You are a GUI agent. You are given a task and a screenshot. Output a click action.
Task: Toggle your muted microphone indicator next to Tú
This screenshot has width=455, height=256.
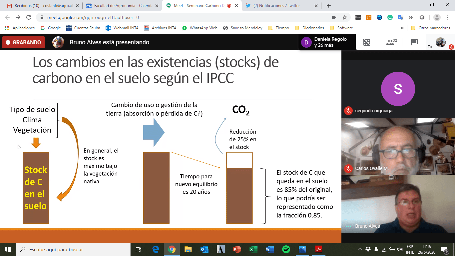[451, 47]
